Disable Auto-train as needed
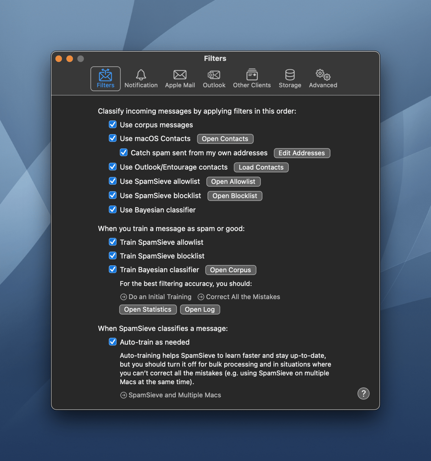 [112, 342]
